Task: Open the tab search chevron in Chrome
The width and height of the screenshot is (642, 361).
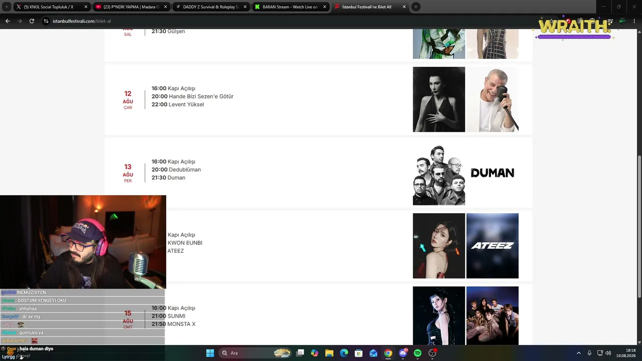Action: point(7,7)
